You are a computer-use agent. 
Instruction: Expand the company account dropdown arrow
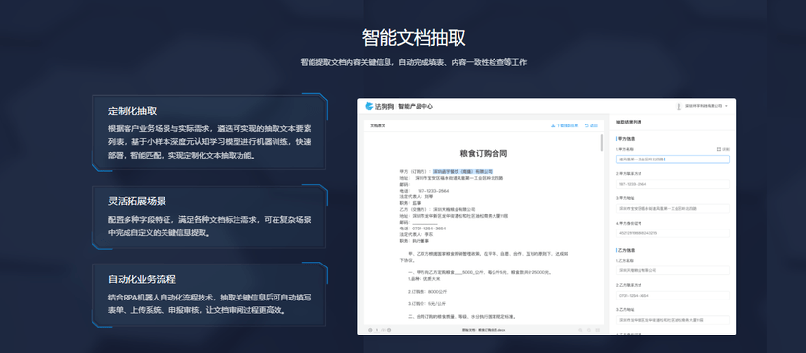[x=727, y=106]
